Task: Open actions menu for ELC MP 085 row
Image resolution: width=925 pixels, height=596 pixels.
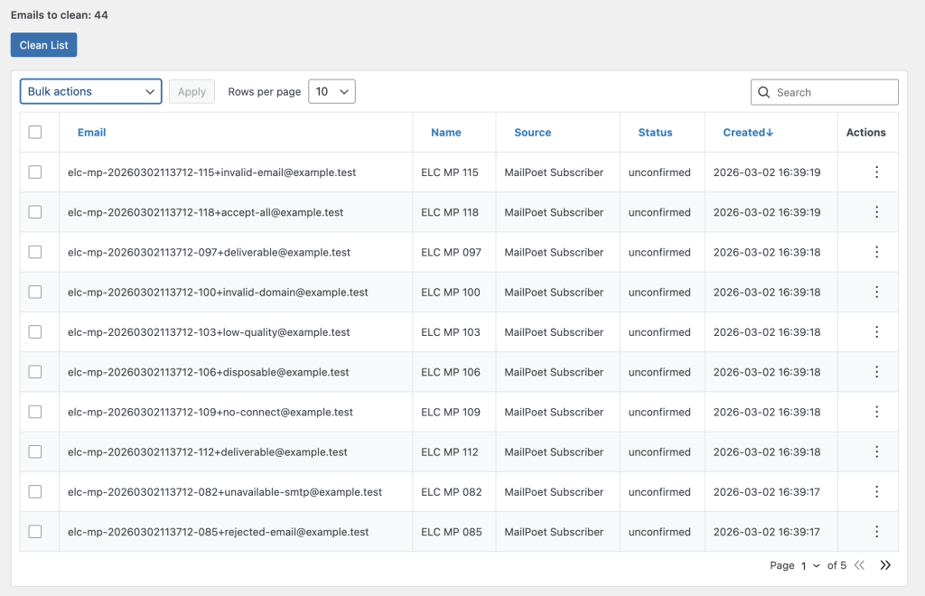Action: (x=876, y=532)
